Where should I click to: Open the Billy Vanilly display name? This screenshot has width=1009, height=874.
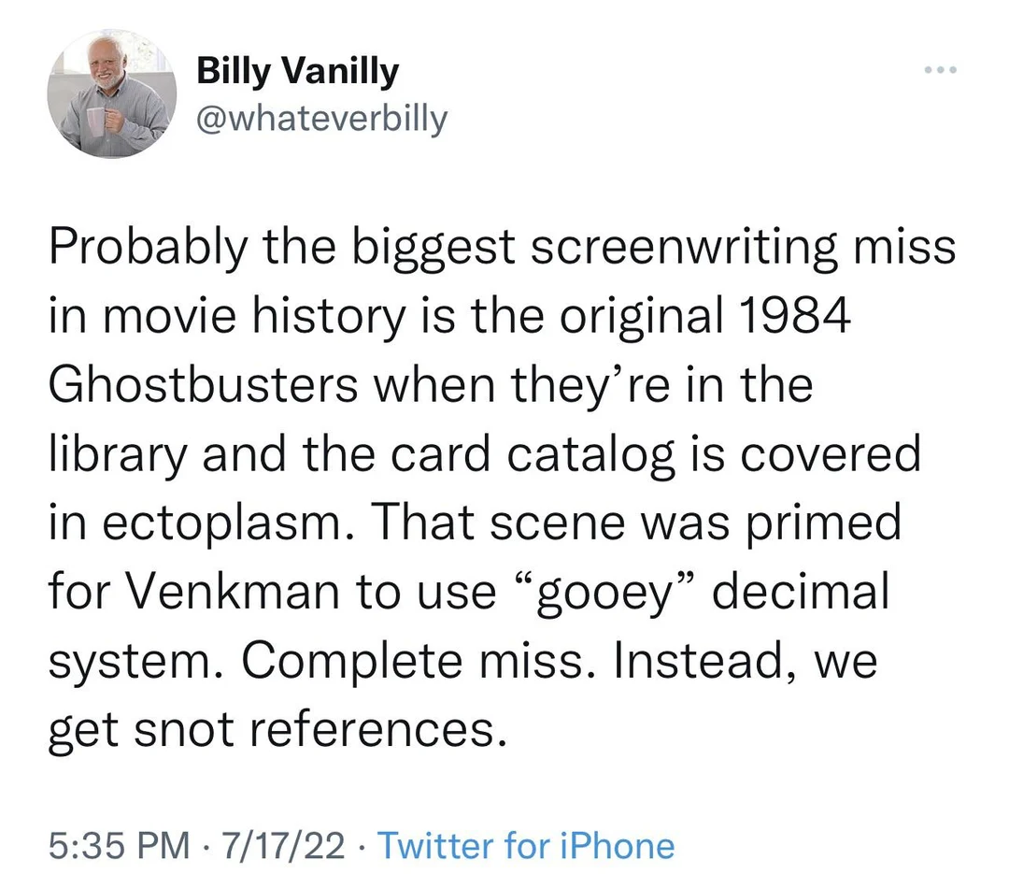tap(297, 71)
